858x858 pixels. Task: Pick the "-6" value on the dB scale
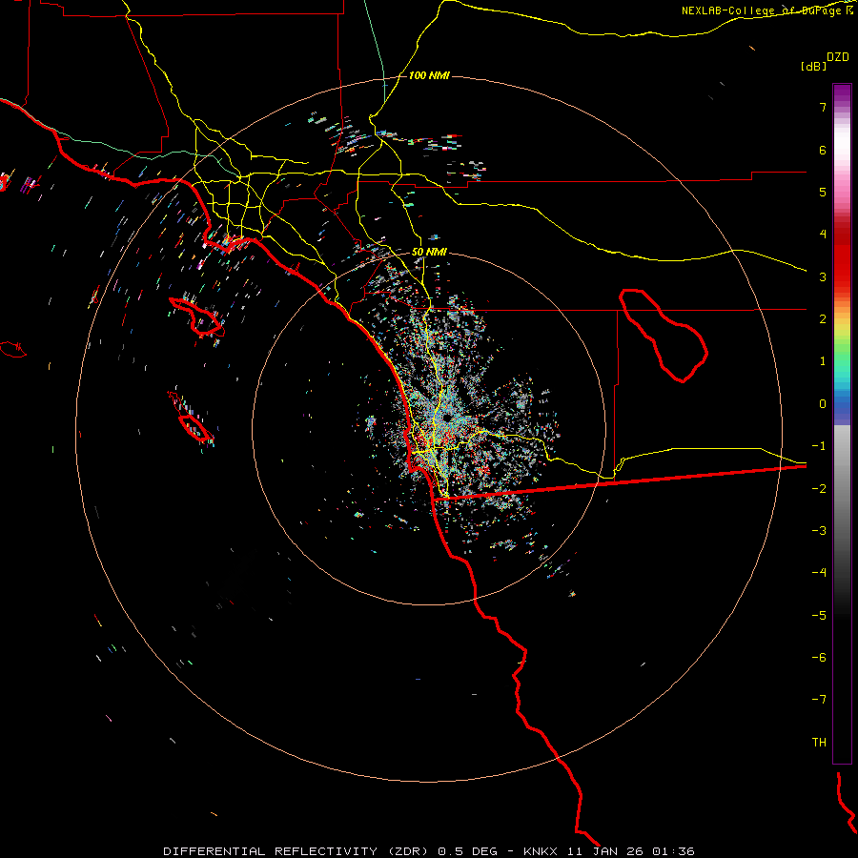pyautogui.click(x=819, y=658)
